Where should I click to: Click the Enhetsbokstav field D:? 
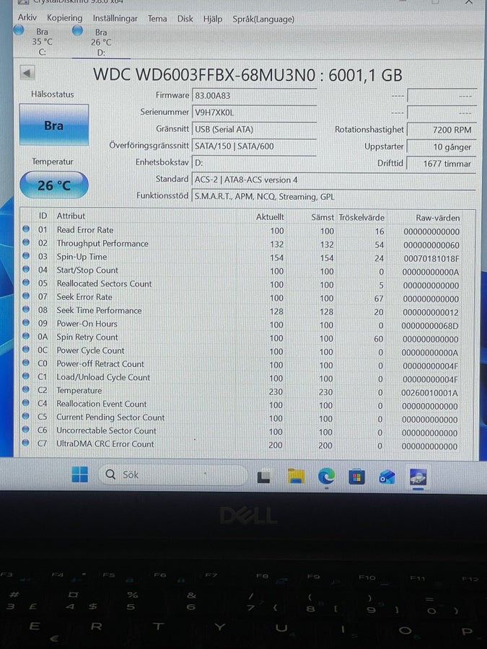[254, 163]
